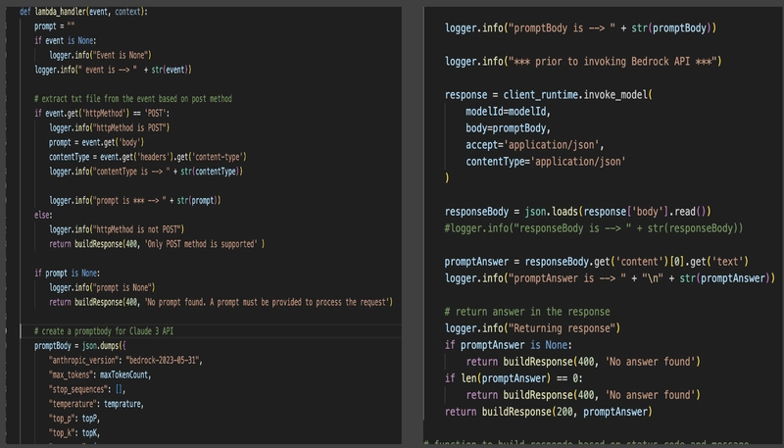Image resolution: width=784 pixels, height=448 pixels.
Task: Click 'return buildResponse(200, promptAnswer)' line
Action: (x=549, y=412)
